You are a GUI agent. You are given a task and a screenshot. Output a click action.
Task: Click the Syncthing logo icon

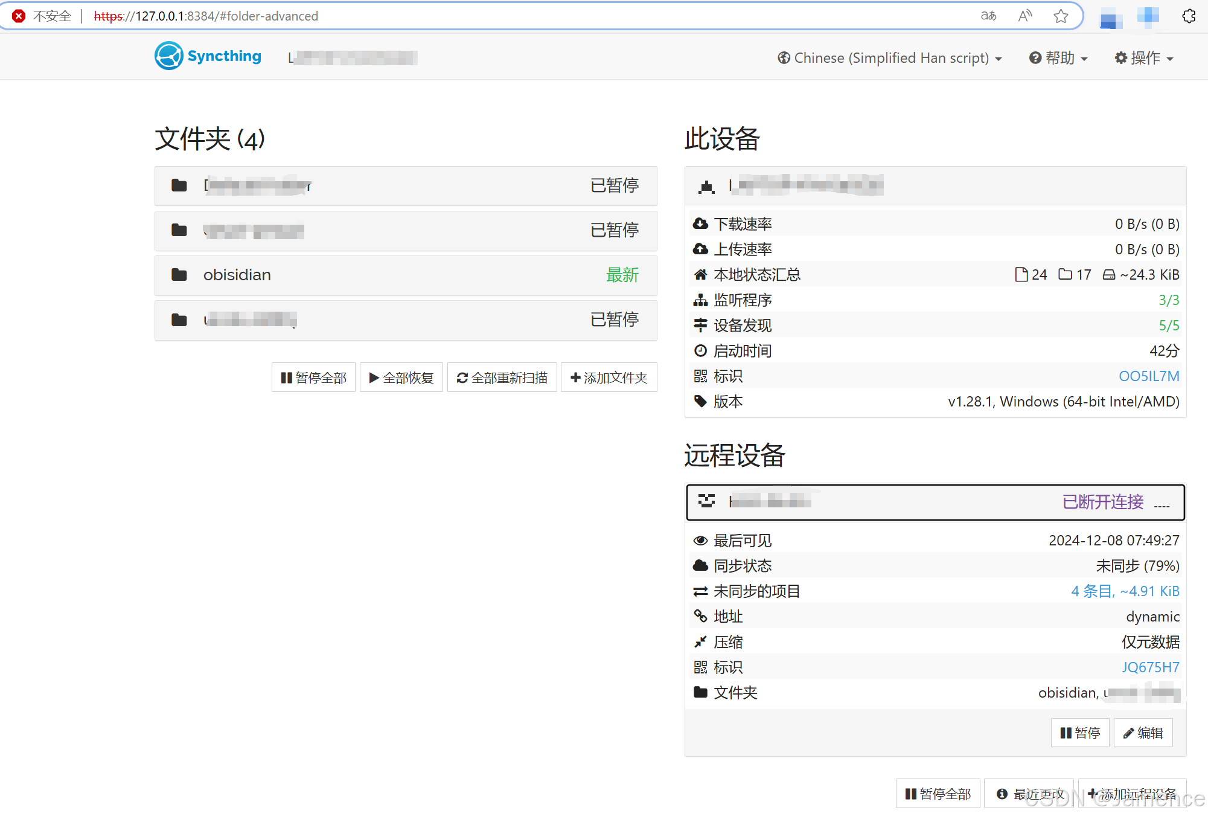pos(168,56)
